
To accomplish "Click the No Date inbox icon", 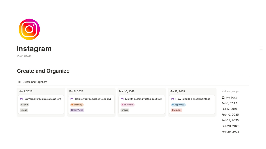I will (x=223, y=98).
